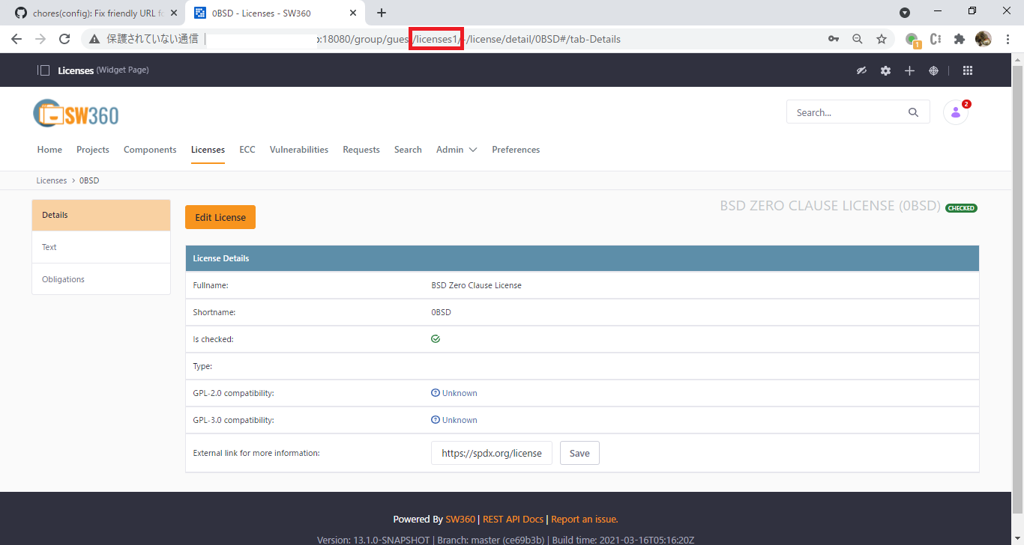Open the Projects menu item
The height and width of the screenshot is (545, 1024).
[x=93, y=150]
